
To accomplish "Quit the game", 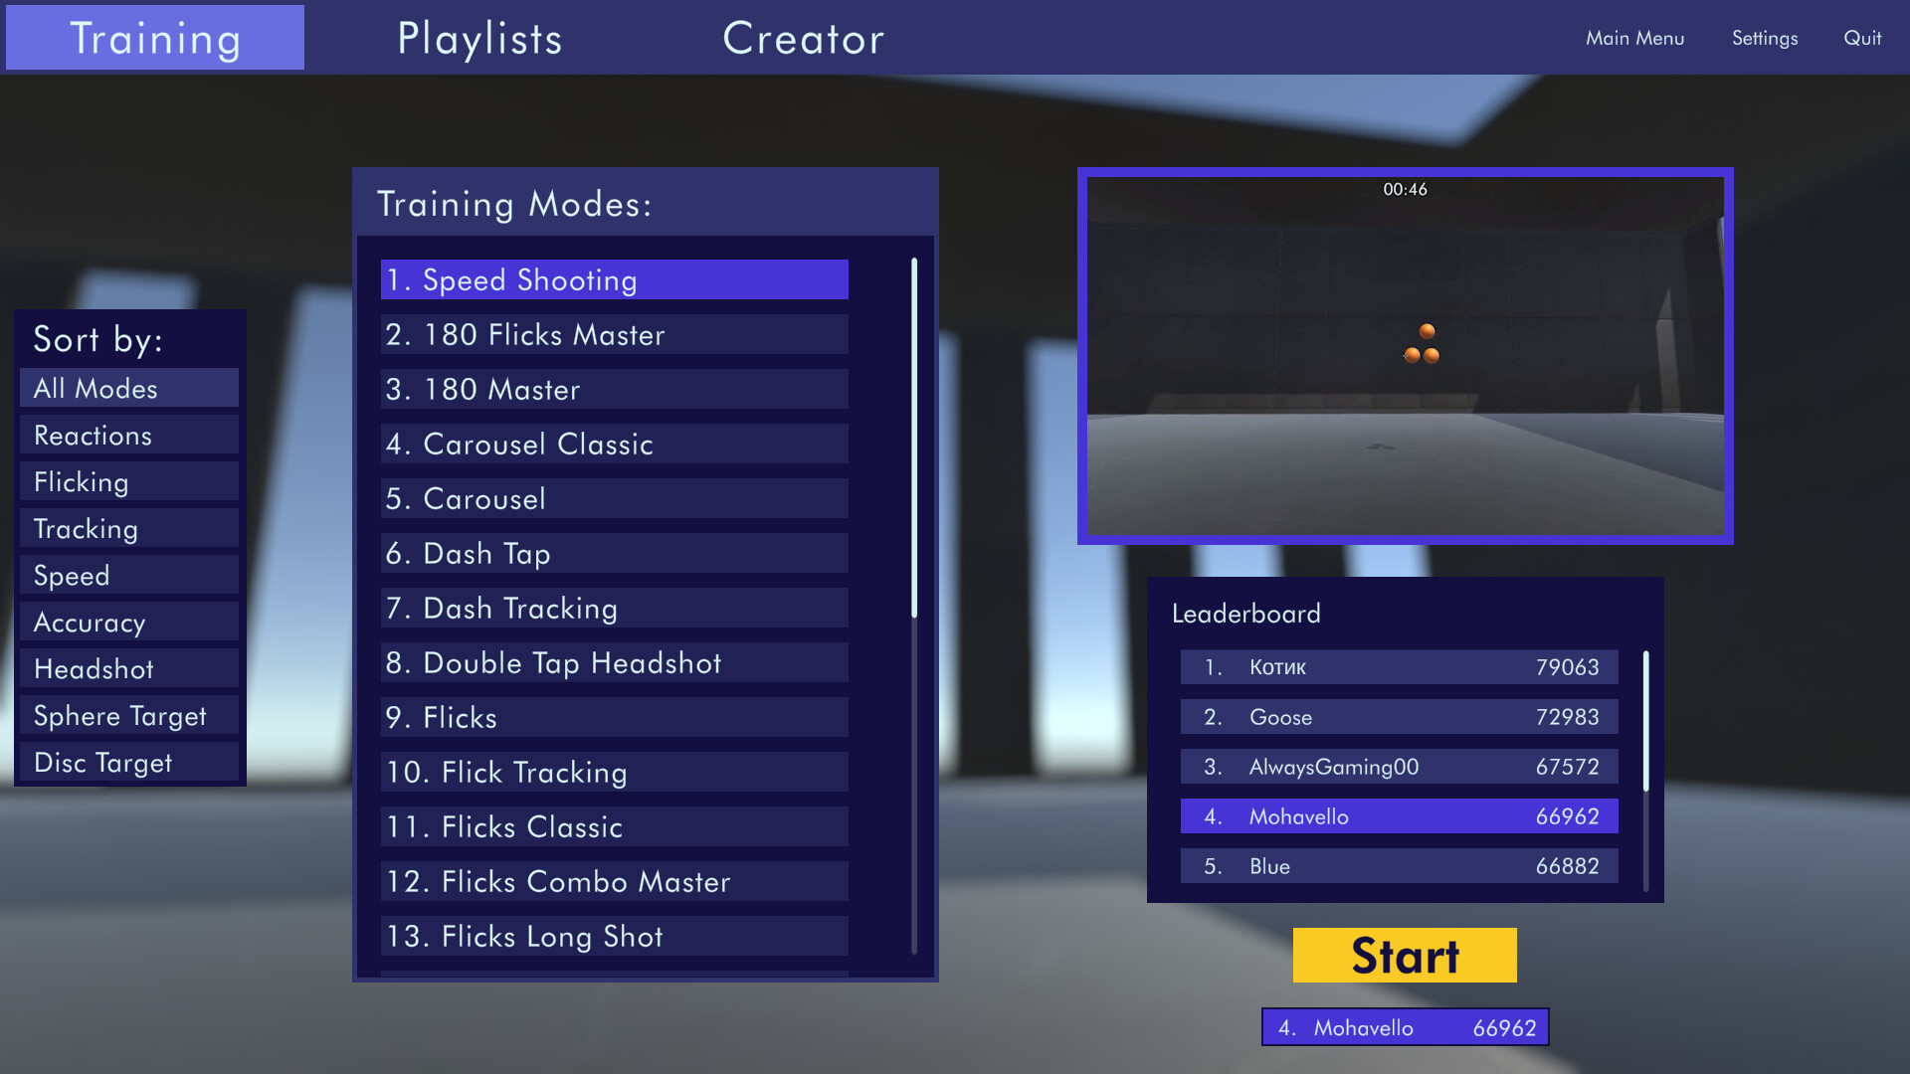I will pyautogui.click(x=1861, y=38).
